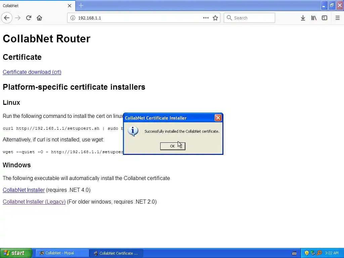Select the CollabNet browser tab
The image size is (344, 258).
pos(38,6)
